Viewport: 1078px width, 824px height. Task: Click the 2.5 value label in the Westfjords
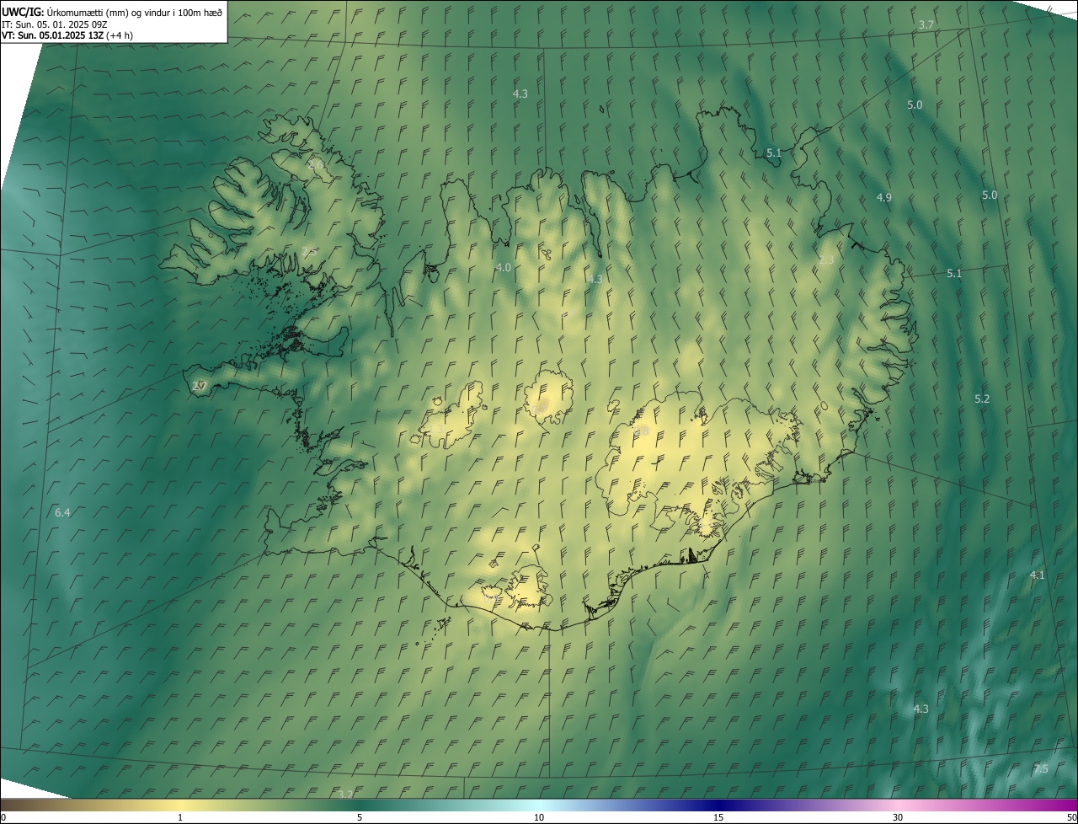tap(309, 251)
